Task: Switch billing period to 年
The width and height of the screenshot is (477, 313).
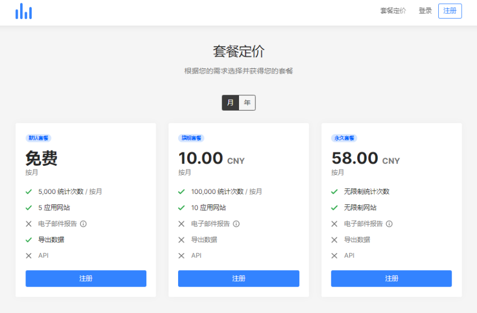Action: 247,103
